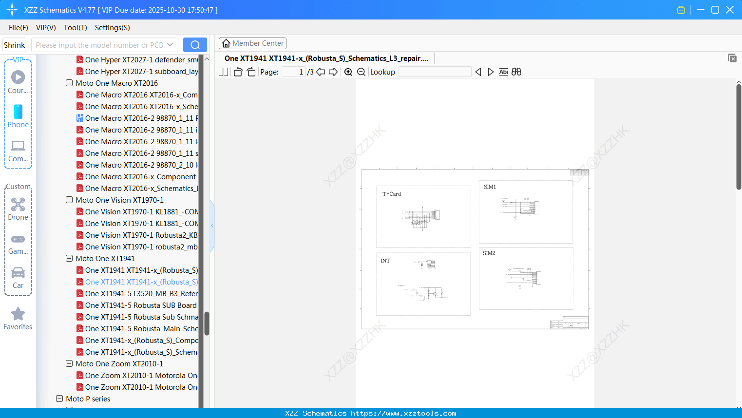Select the zoom in magnifier tool

348,72
